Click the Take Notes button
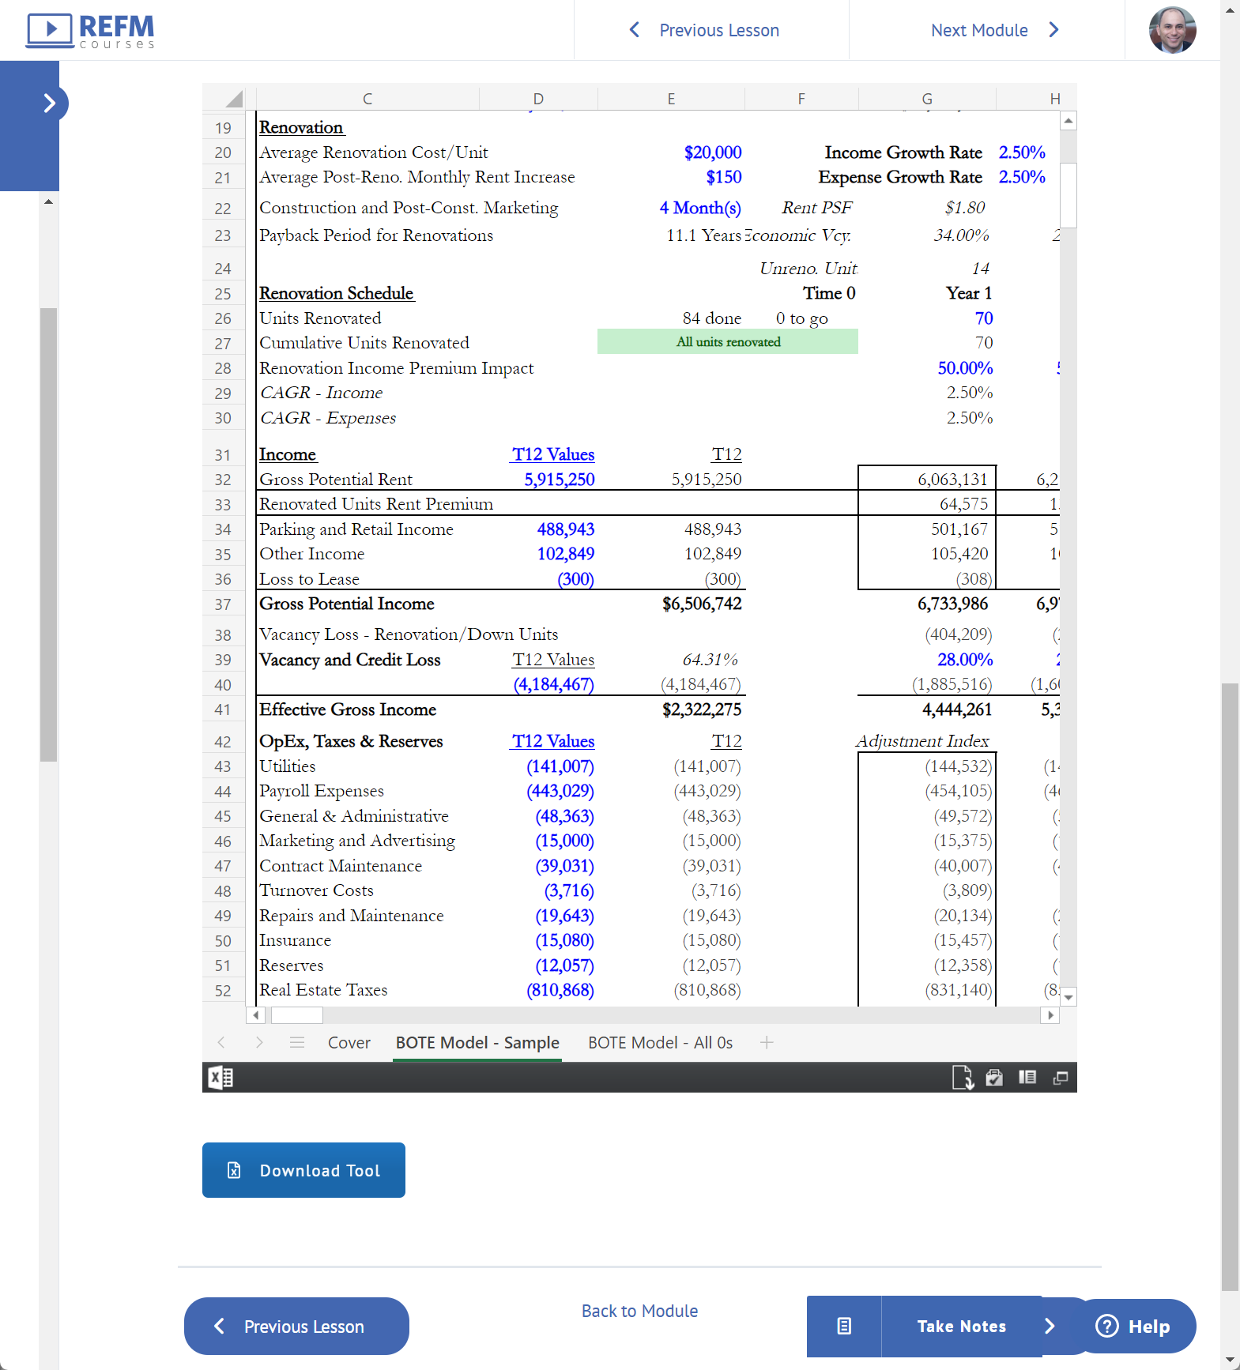1240x1370 pixels. click(x=961, y=1327)
